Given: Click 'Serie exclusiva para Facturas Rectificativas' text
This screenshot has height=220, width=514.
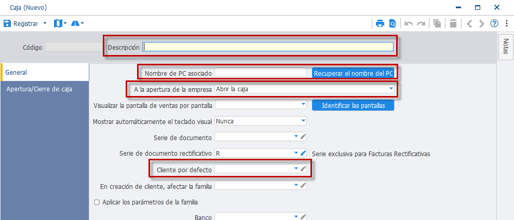Looking at the screenshot, I should click(371, 154).
